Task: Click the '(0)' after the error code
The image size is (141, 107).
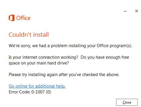Action: coord(49,92)
